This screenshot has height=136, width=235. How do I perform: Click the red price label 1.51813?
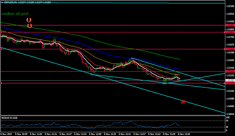point(230,32)
